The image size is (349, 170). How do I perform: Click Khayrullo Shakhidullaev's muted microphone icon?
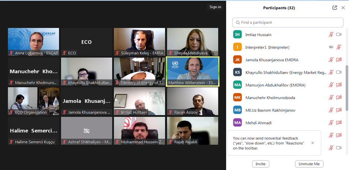[x=331, y=72]
